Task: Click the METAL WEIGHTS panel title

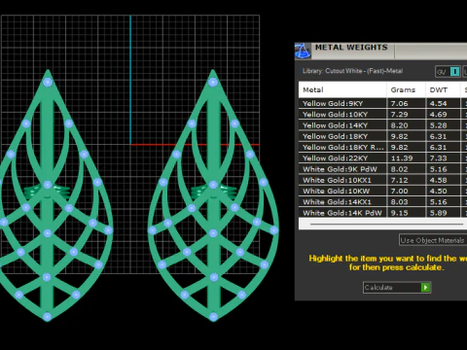Action: pos(351,48)
